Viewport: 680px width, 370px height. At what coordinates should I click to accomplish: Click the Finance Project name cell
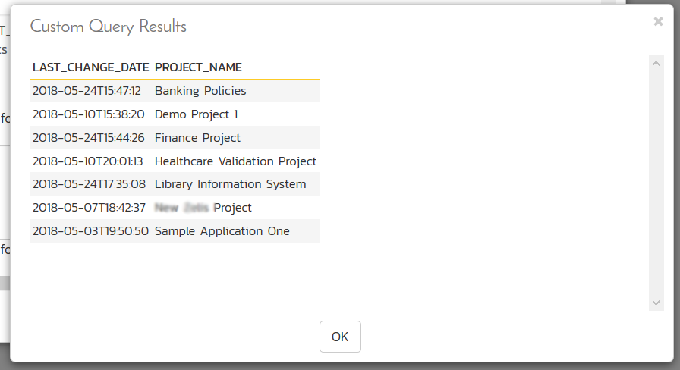tap(197, 138)
